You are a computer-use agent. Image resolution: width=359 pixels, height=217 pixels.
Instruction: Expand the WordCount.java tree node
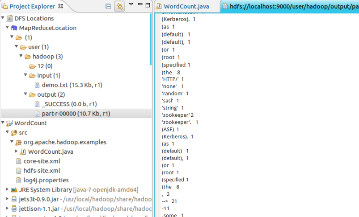coord(16,151)
